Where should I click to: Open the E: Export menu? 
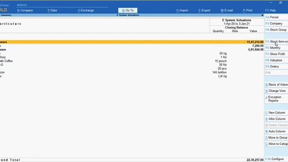pyautogui.click(x=204, y=10)
